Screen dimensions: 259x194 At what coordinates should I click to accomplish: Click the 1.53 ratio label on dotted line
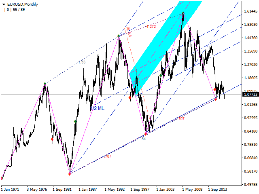click(x=82, y=62)
